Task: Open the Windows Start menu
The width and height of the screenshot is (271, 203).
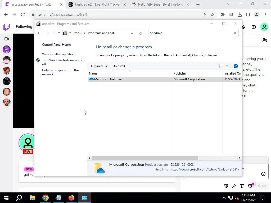Action: coord(6,198)
